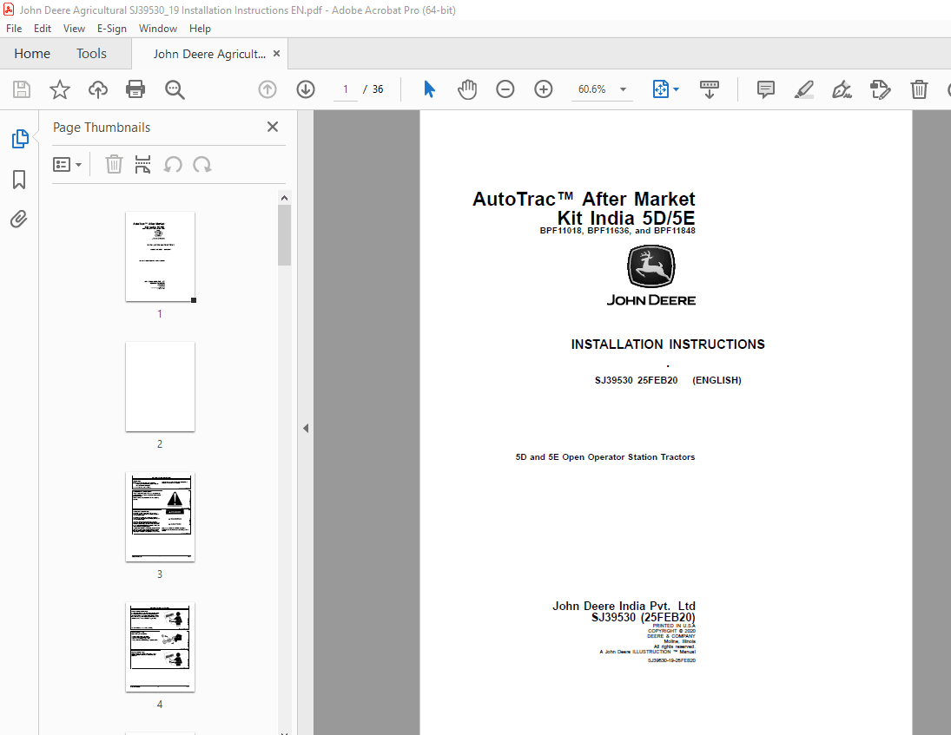The height and width of the screenshot is (735, 951).
Task: Select the page 3 thumbnail
Action: 160,517
